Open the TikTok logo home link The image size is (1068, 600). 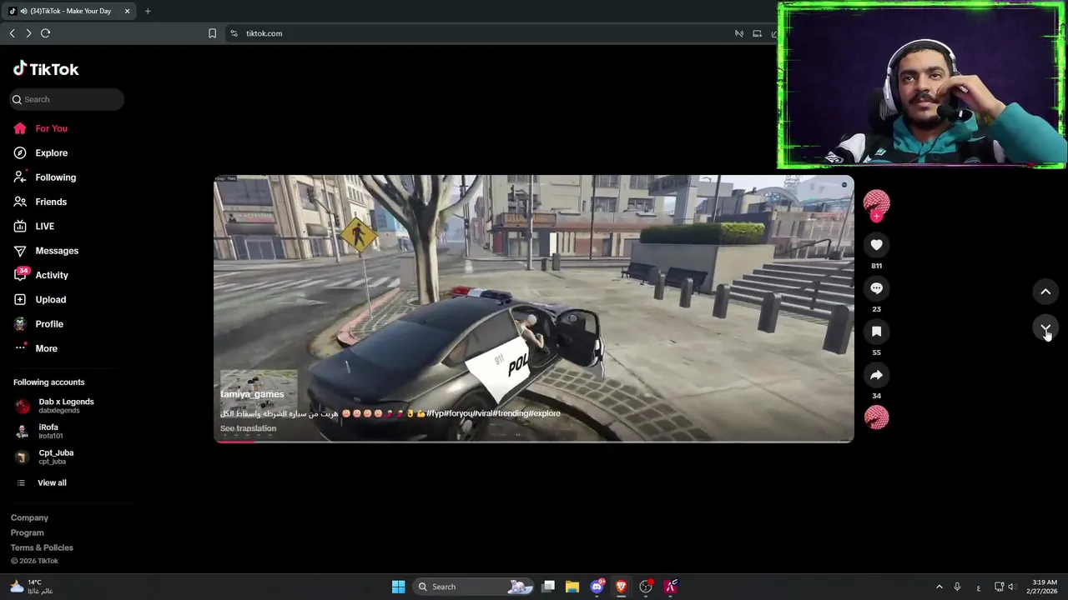click(x=46, y=69)
